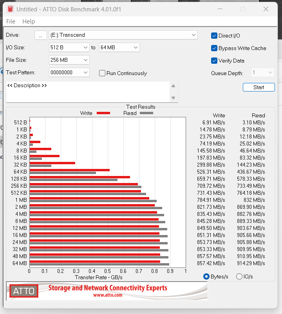Select the Bytes/s radio button
Viewport: 282px width, 314px height.
click(206, 276)
